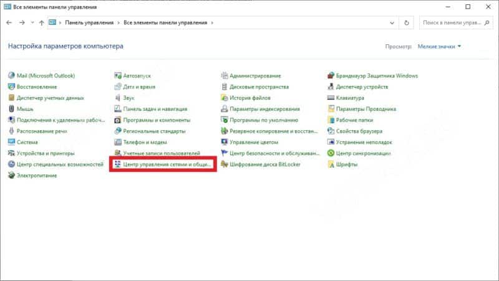Click the Mail (Microsoft Outlook) icon
This screenshot has width=499, height=281.
point(12,76)
